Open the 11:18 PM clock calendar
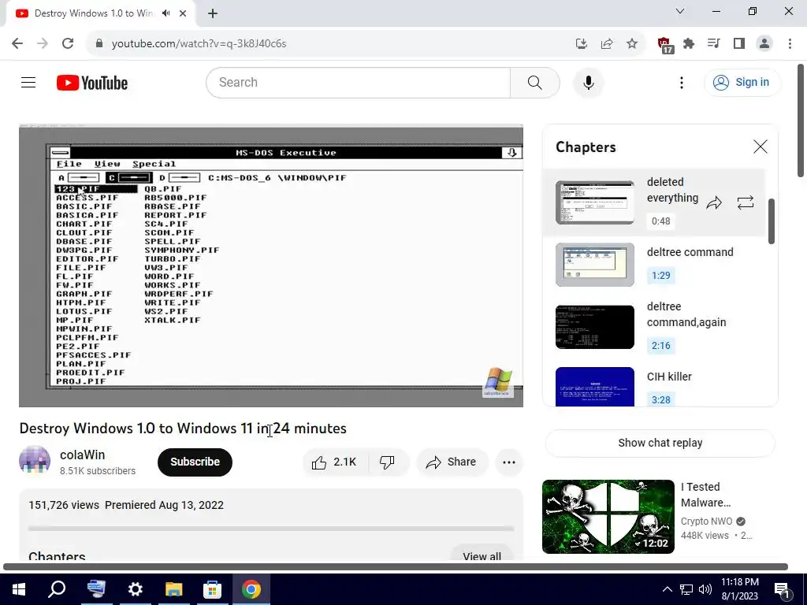This screenshot has height=605, width=807. pos(739,589)
